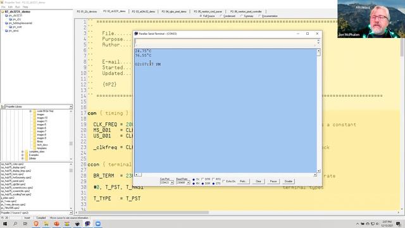Select the Full Source view radio button
This screenshot has height=228, width=405.
point(201,16)
